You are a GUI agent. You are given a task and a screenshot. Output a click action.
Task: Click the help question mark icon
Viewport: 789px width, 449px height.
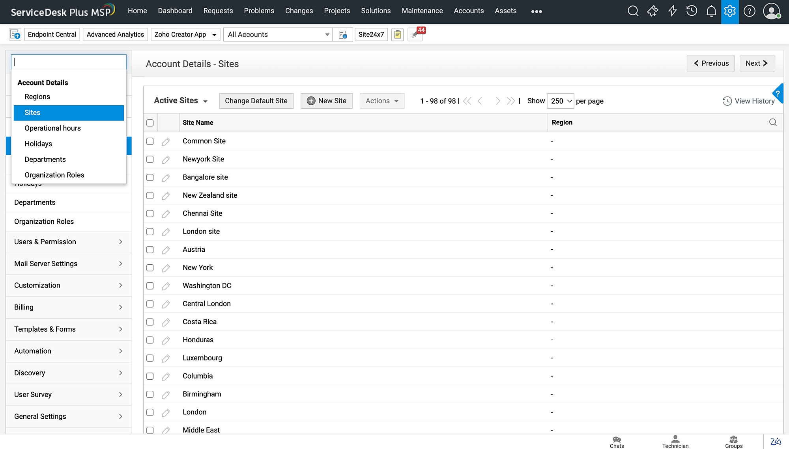749,11
